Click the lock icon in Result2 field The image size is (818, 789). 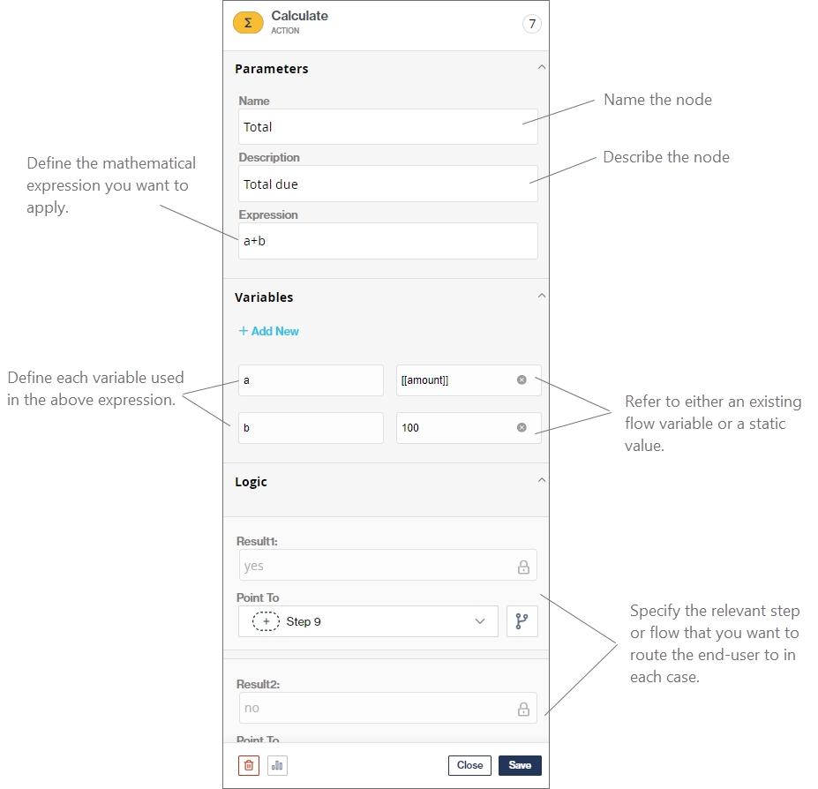tap(523, 709)
